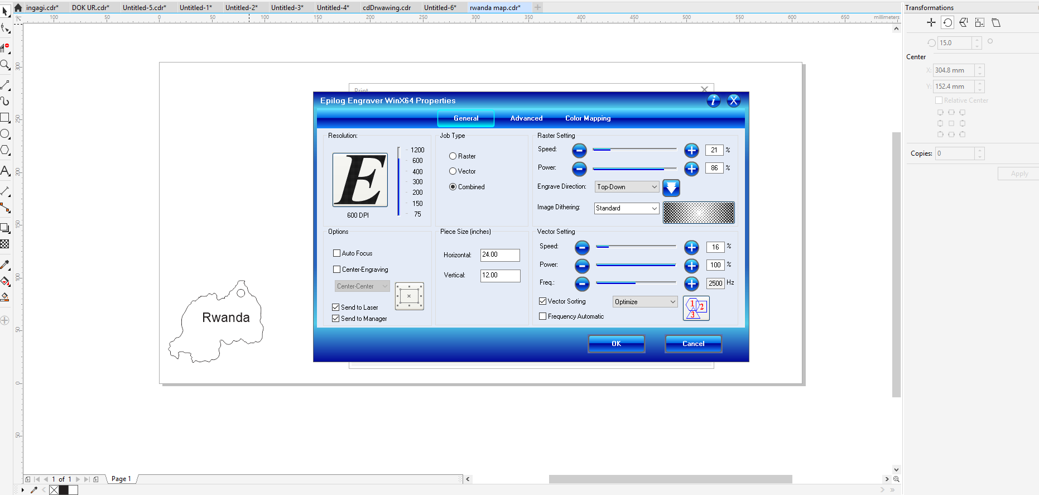Click the engrave direction down-arrow icon

671,188
